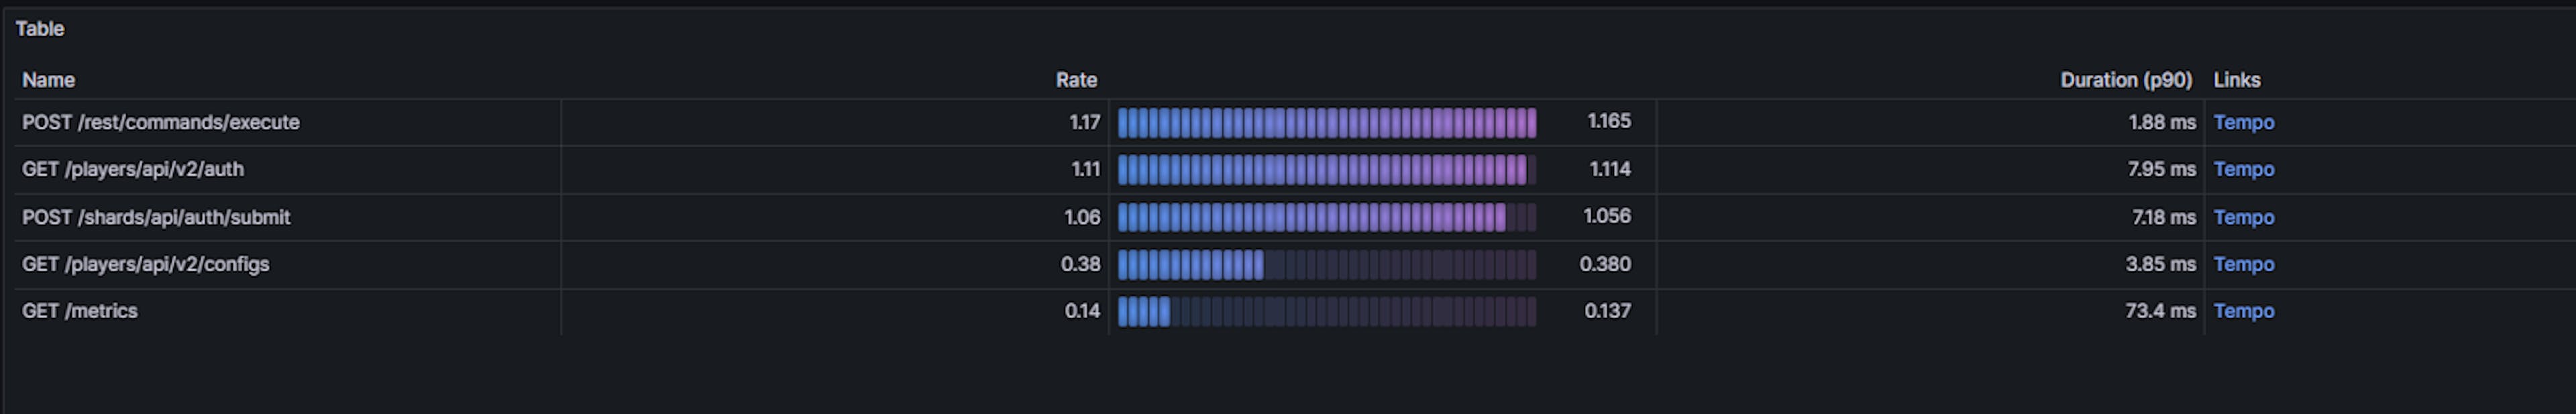The height and width of the screenshot is (414, 2576).
Task: Click the Links column header
Action: [2236, 80]
